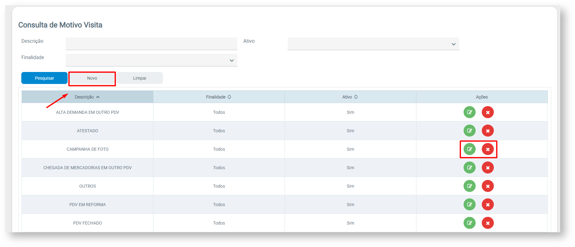This screenshot has width=575, height=247.
Task: Click Sim in the ALTA DEMANDA EM OUTRO PDV row
Action: tap(350, 112)
